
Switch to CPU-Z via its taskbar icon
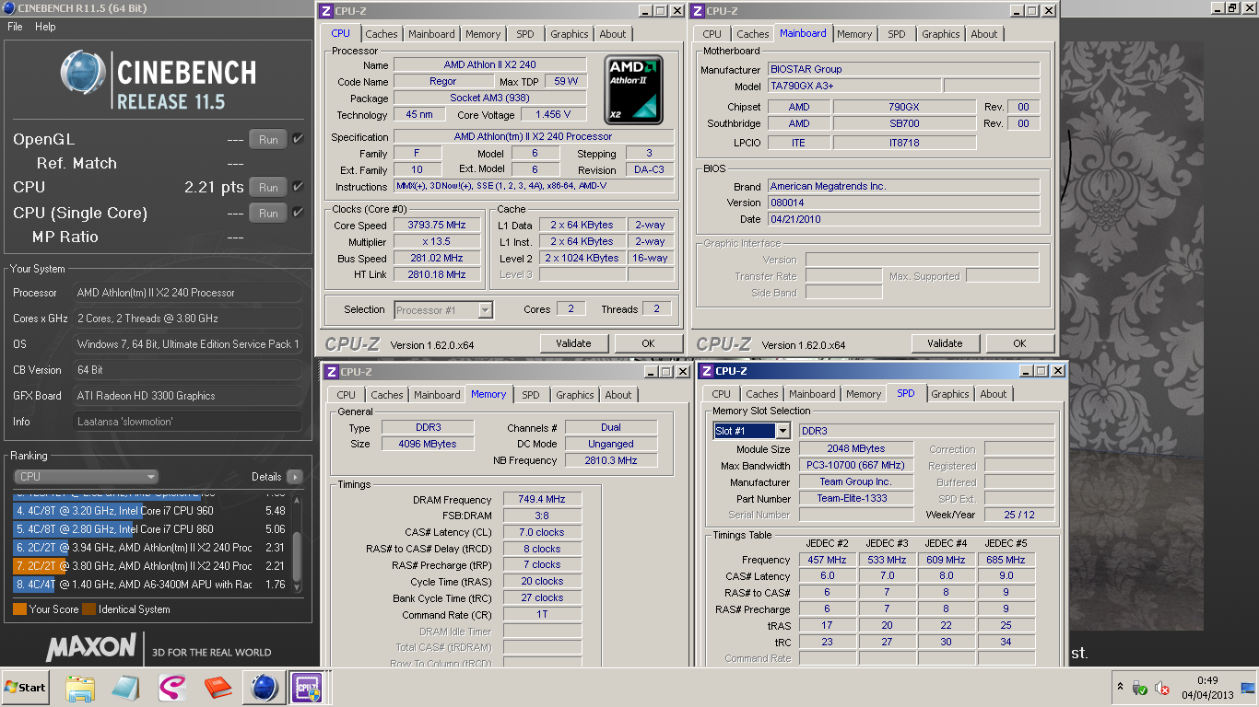[307, 687]
